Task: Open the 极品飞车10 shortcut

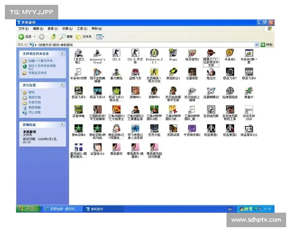Action: click(x=97, y=92)
